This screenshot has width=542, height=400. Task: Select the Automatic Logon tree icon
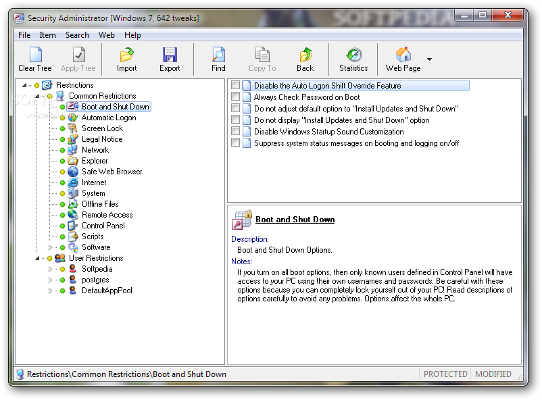pyautogui.click(x=72, y=118)
